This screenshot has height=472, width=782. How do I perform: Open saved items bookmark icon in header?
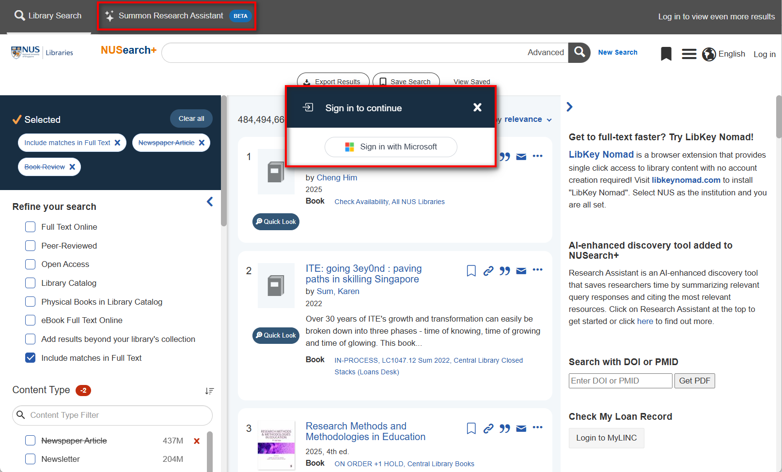[x=666, y=54]
